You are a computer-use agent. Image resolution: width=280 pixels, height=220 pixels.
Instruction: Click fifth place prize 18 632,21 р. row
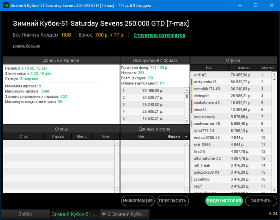coord(152,118)
